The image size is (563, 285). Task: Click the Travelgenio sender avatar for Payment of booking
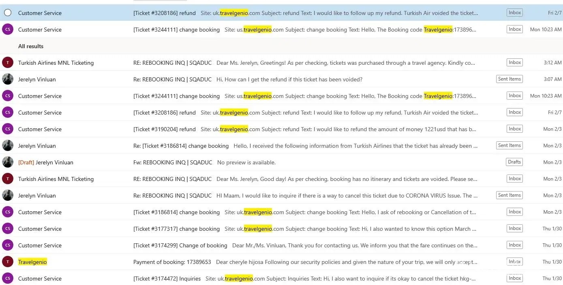(7, 262)
